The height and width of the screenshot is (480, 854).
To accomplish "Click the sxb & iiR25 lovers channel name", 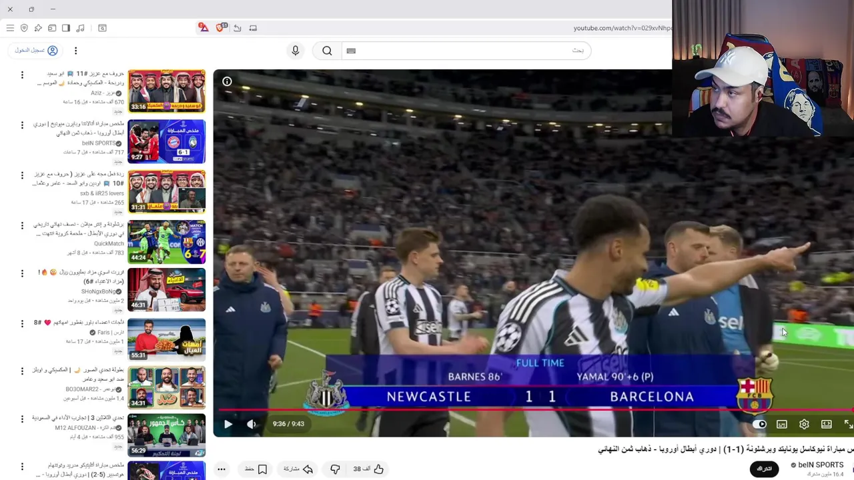I will (102, 194).
